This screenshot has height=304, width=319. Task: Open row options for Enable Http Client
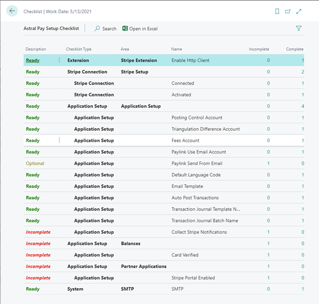(x=59, y=60)
